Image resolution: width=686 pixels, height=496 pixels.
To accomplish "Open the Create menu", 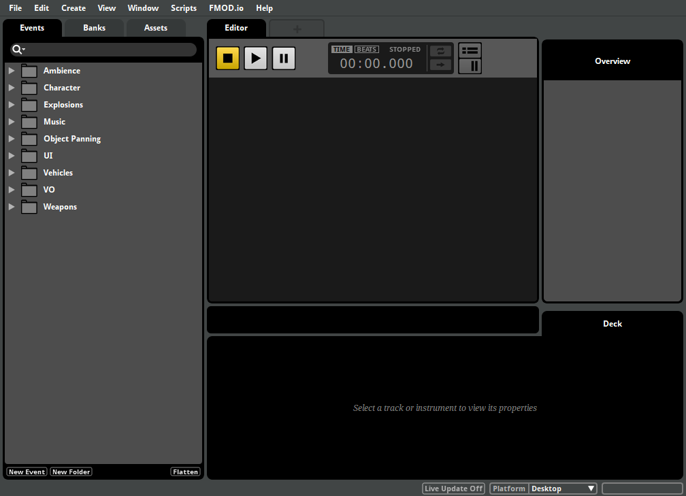I will (x=73, y=8).
